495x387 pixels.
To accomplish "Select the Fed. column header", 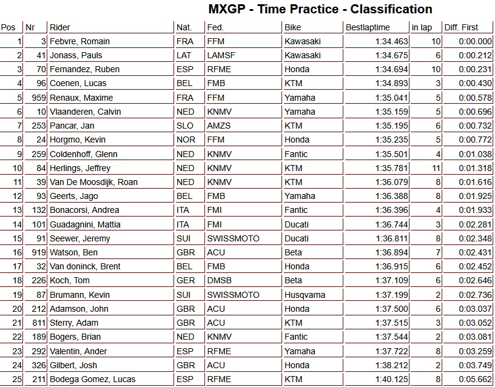I will click(x=215, y=27).
